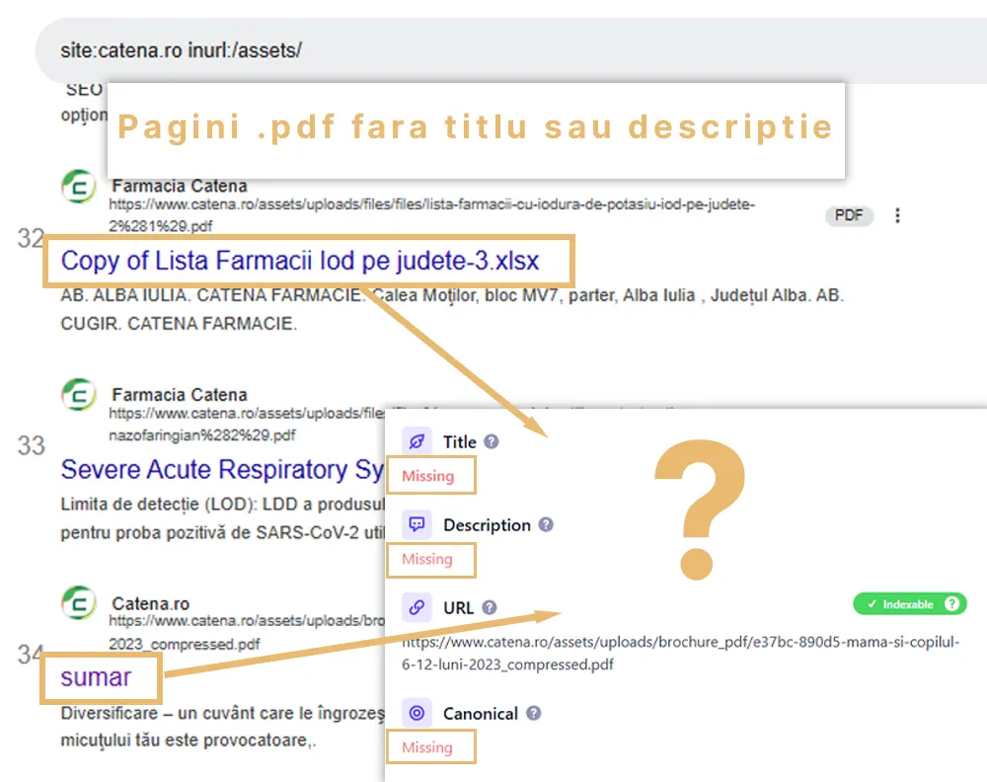Screen dimensions: 987x782
Task: Click the PDF badge on first result
Action: [x=849, y=215]
